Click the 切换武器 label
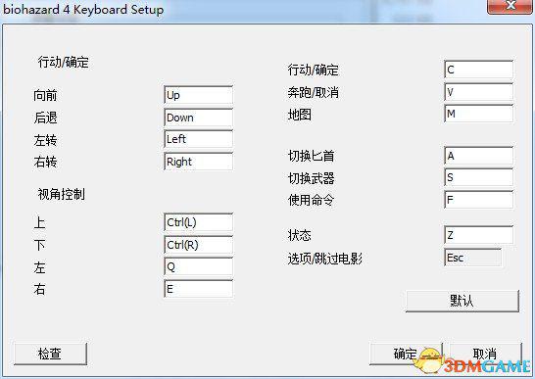 click(311, 178)
